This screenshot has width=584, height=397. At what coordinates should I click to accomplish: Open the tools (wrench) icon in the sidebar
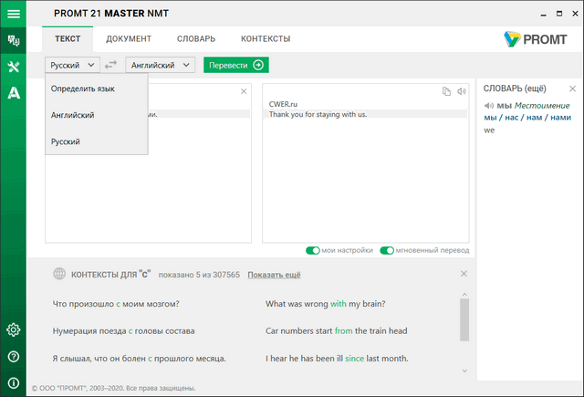pyautogui.click(x=14, y=67)
